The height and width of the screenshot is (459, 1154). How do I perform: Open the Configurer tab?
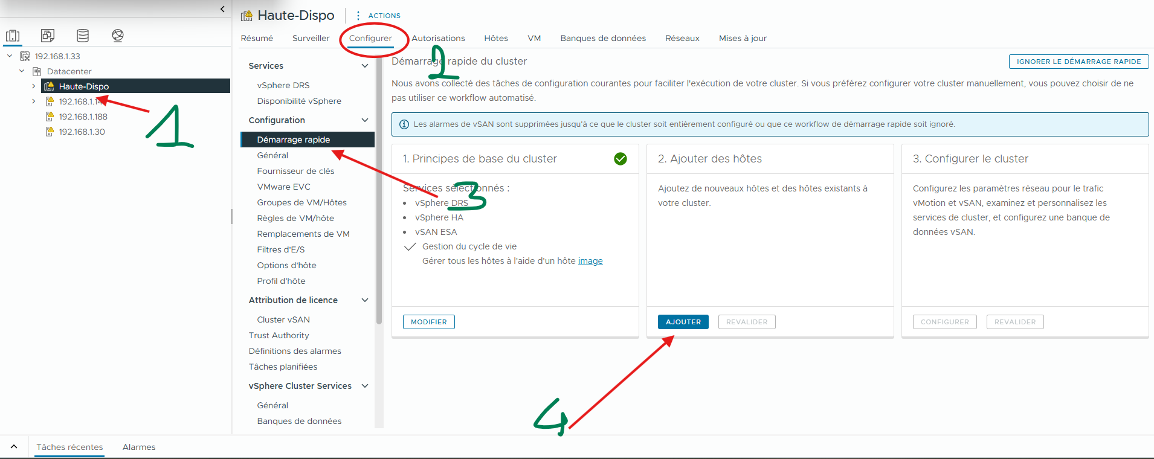pos(370,38)
